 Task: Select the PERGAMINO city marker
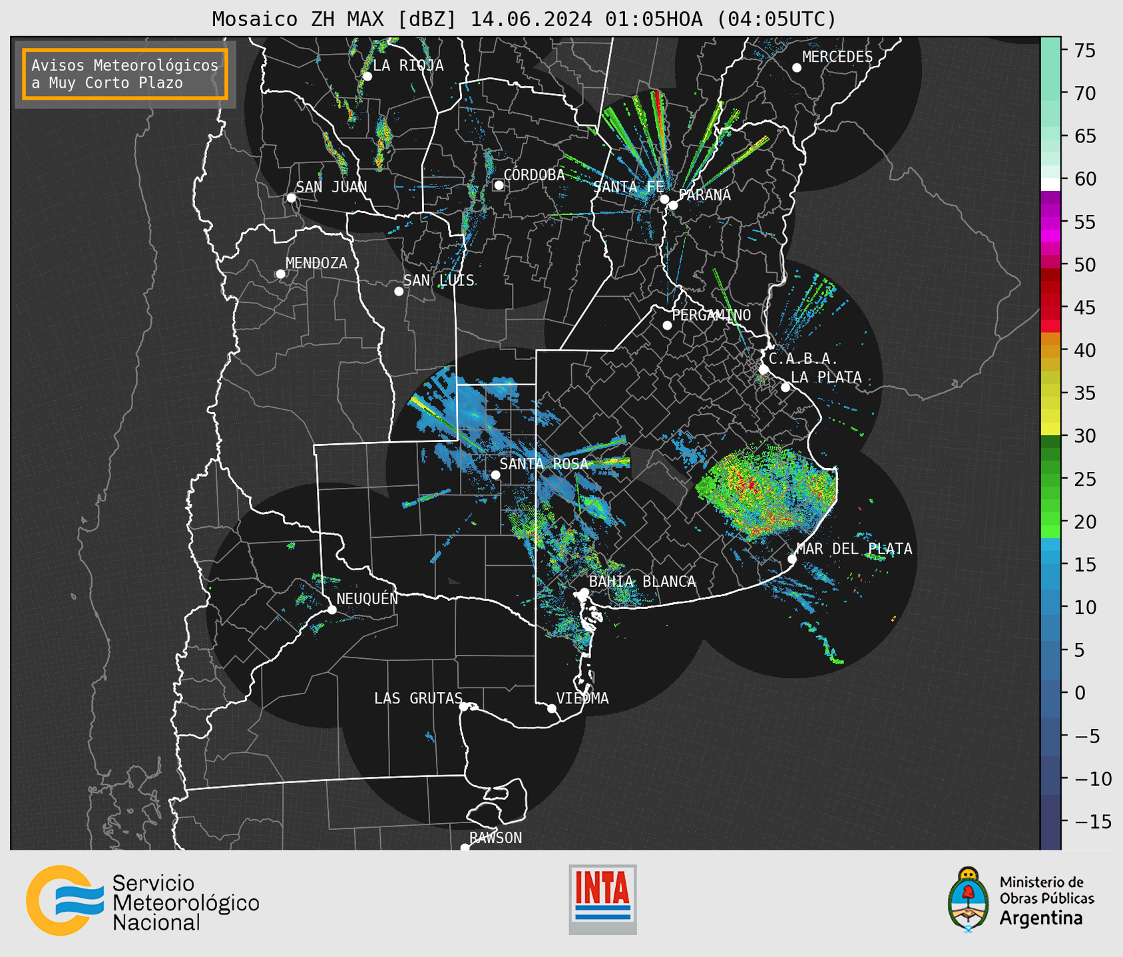click(x=667, y=325)
